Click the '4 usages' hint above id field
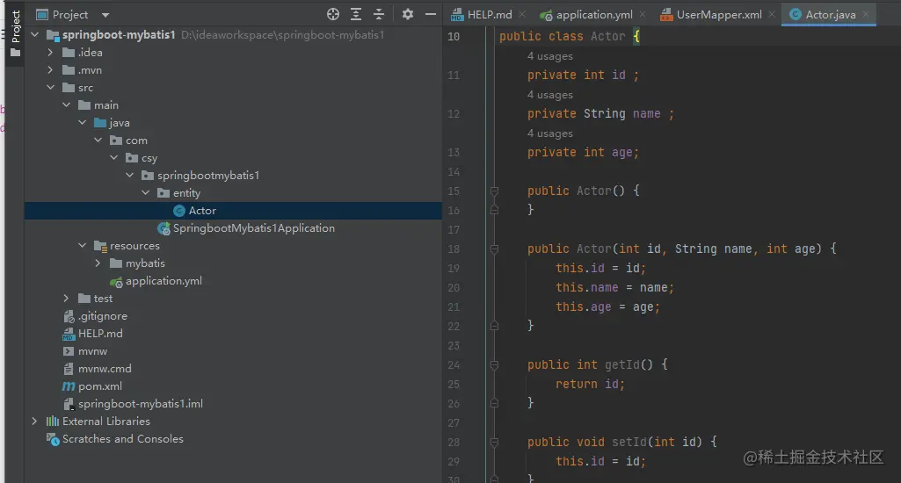Viewport: 901px width, 483px height. 550,56
